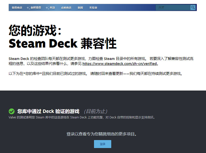206x153 pixels.
Task: Click the circular checkmark next to 您库中通过 Deck 验证的游戏
Action: 11,111
